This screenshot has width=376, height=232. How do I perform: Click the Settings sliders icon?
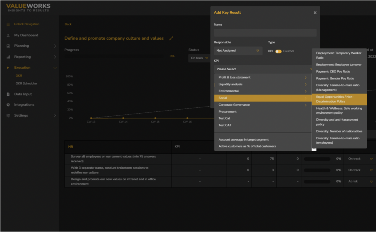coord(8,115)
